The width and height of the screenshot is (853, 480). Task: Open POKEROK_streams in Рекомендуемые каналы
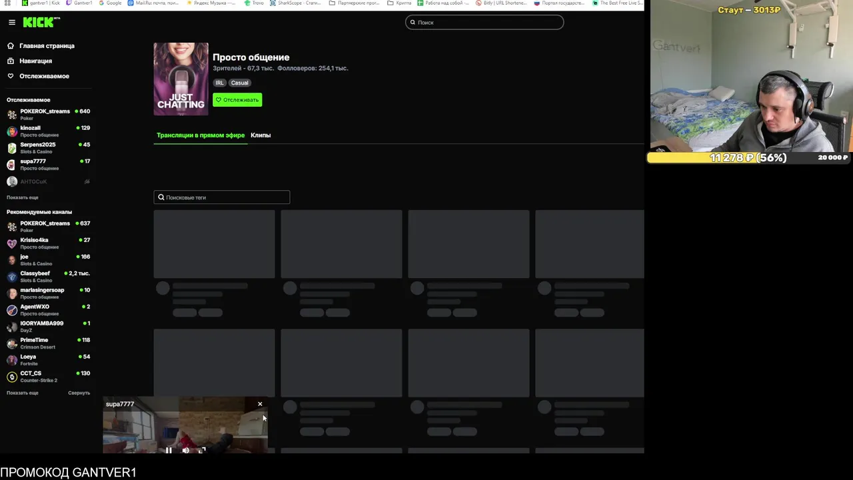(48, 227)
